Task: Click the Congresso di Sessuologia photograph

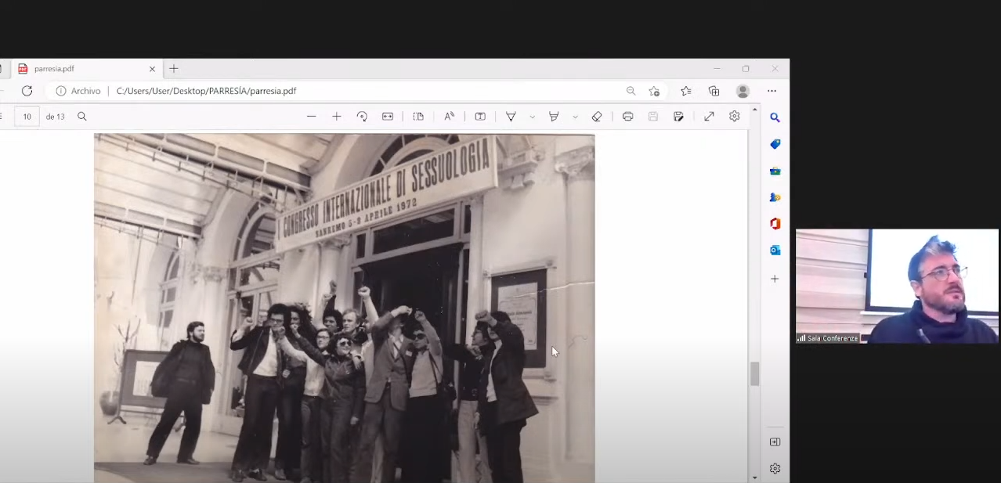Action: click(345, 308)
